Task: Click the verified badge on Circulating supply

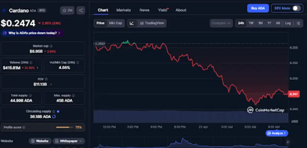Action: point(58,112)
